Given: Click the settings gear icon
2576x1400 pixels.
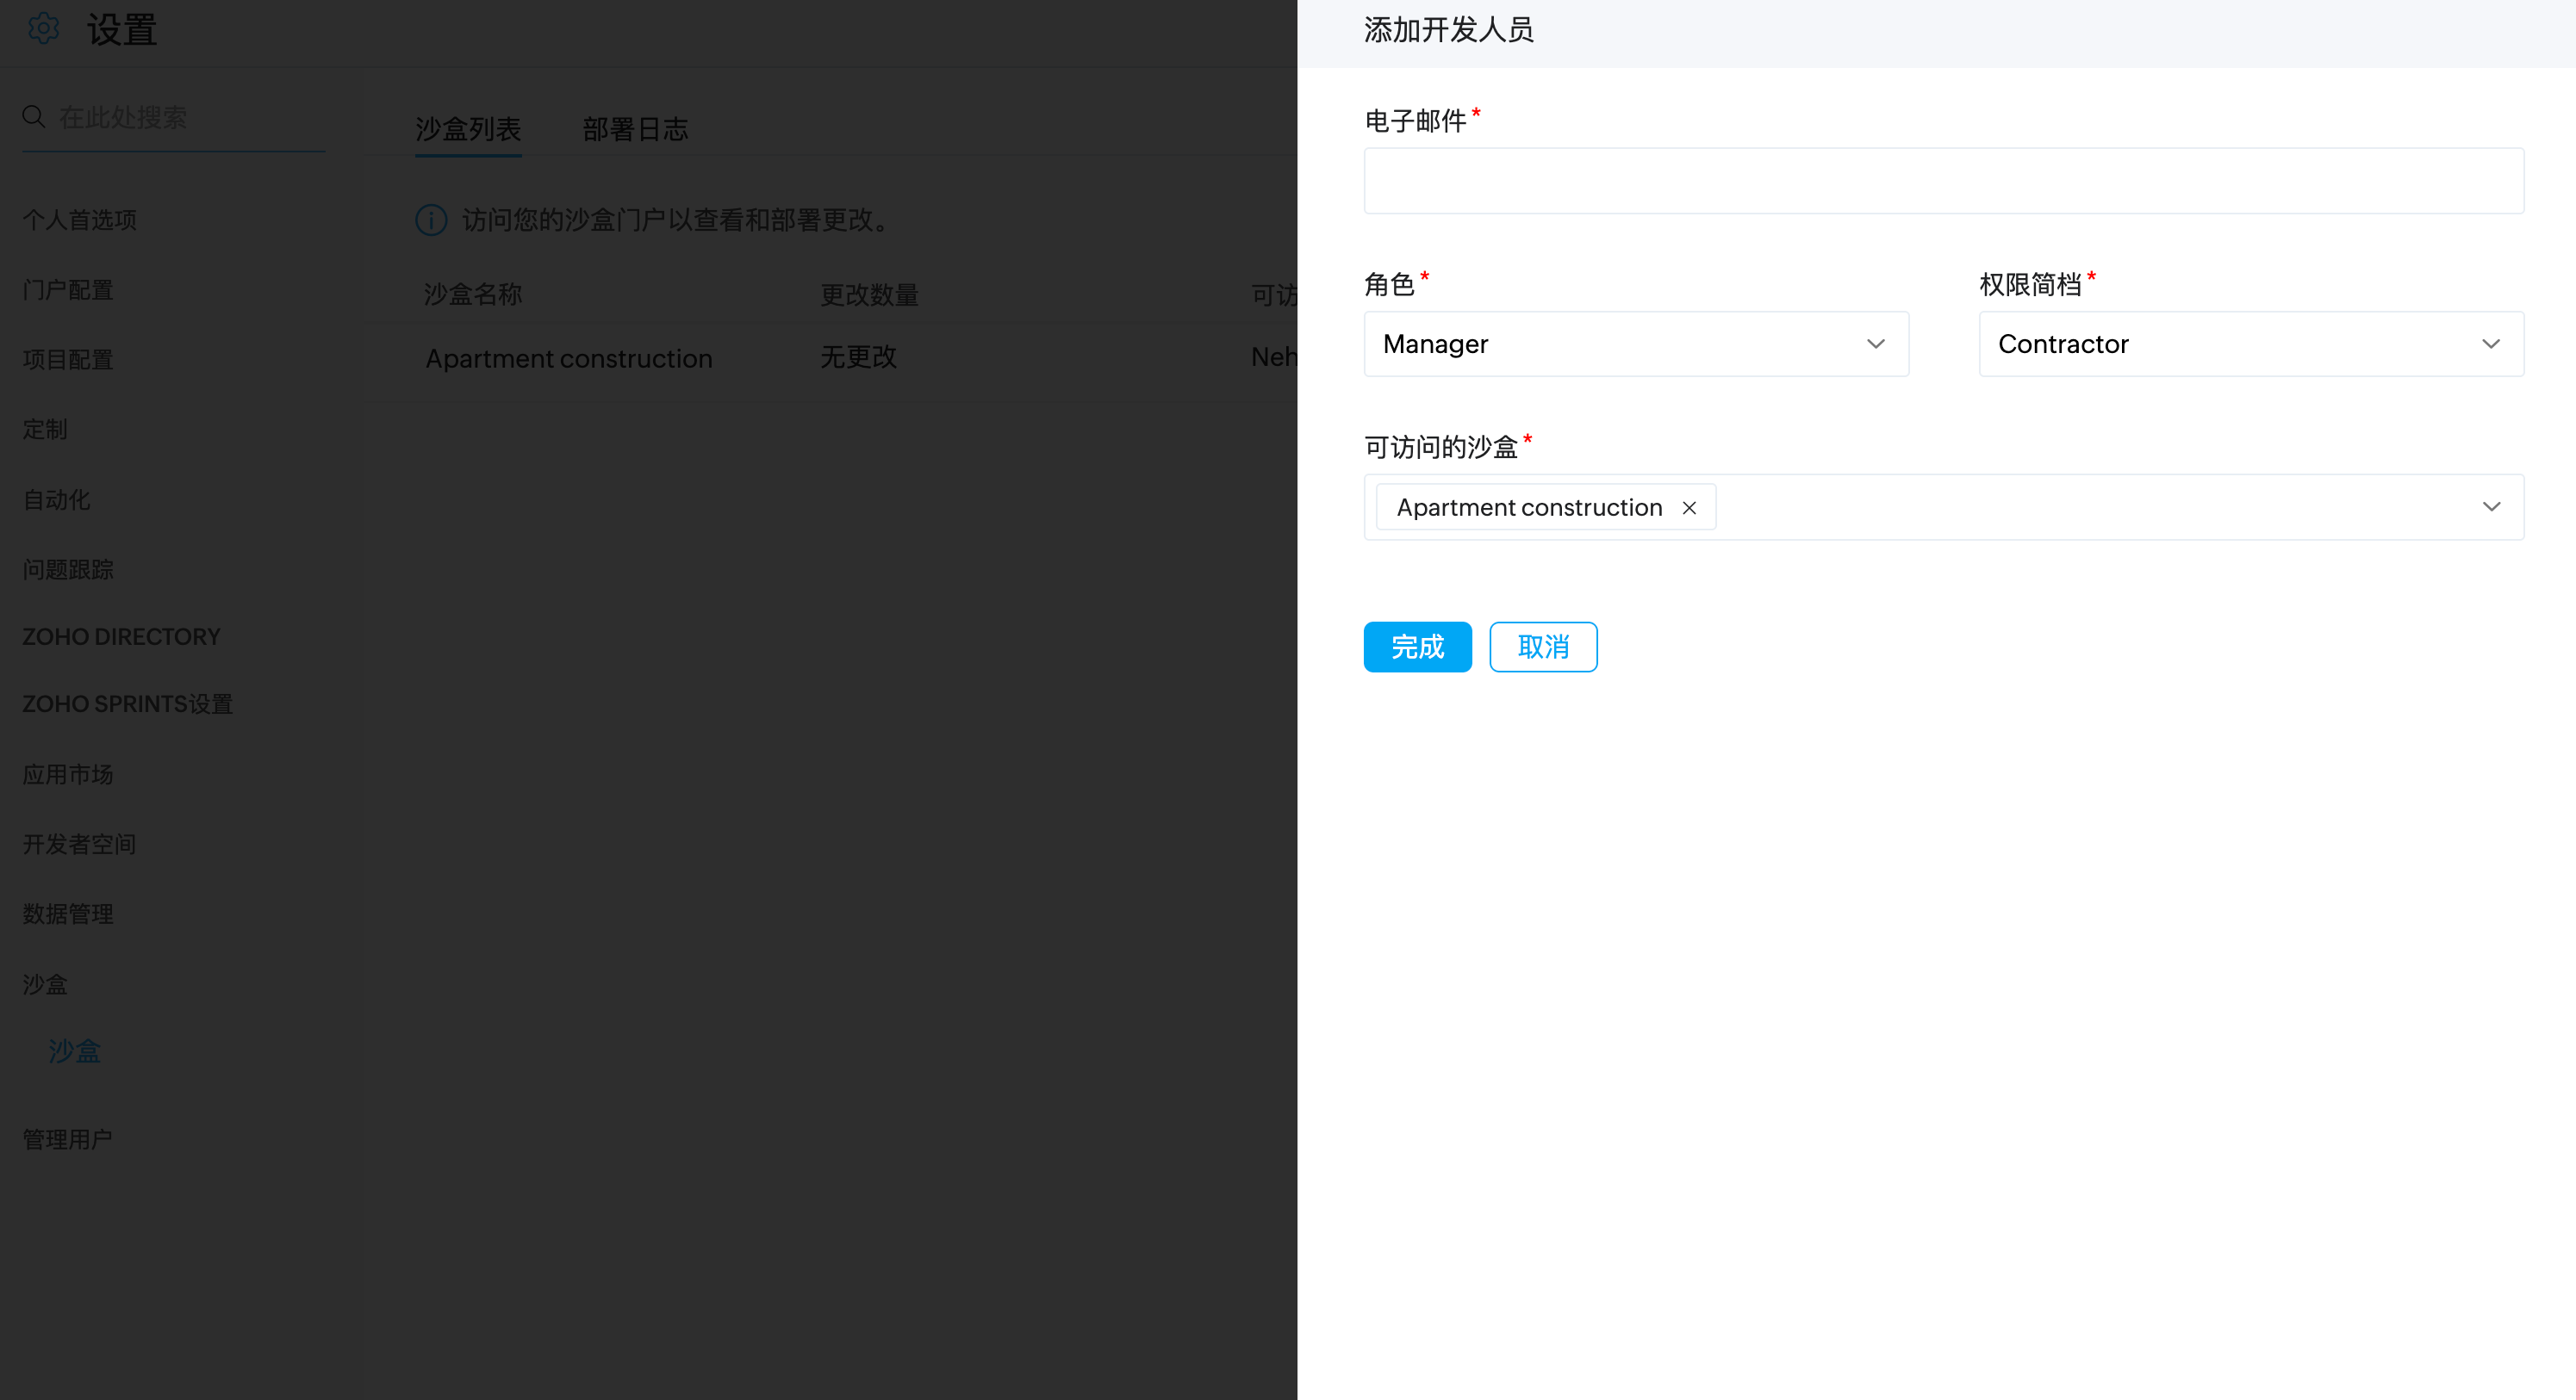Looking at the screenshot, I should (43, 28).
